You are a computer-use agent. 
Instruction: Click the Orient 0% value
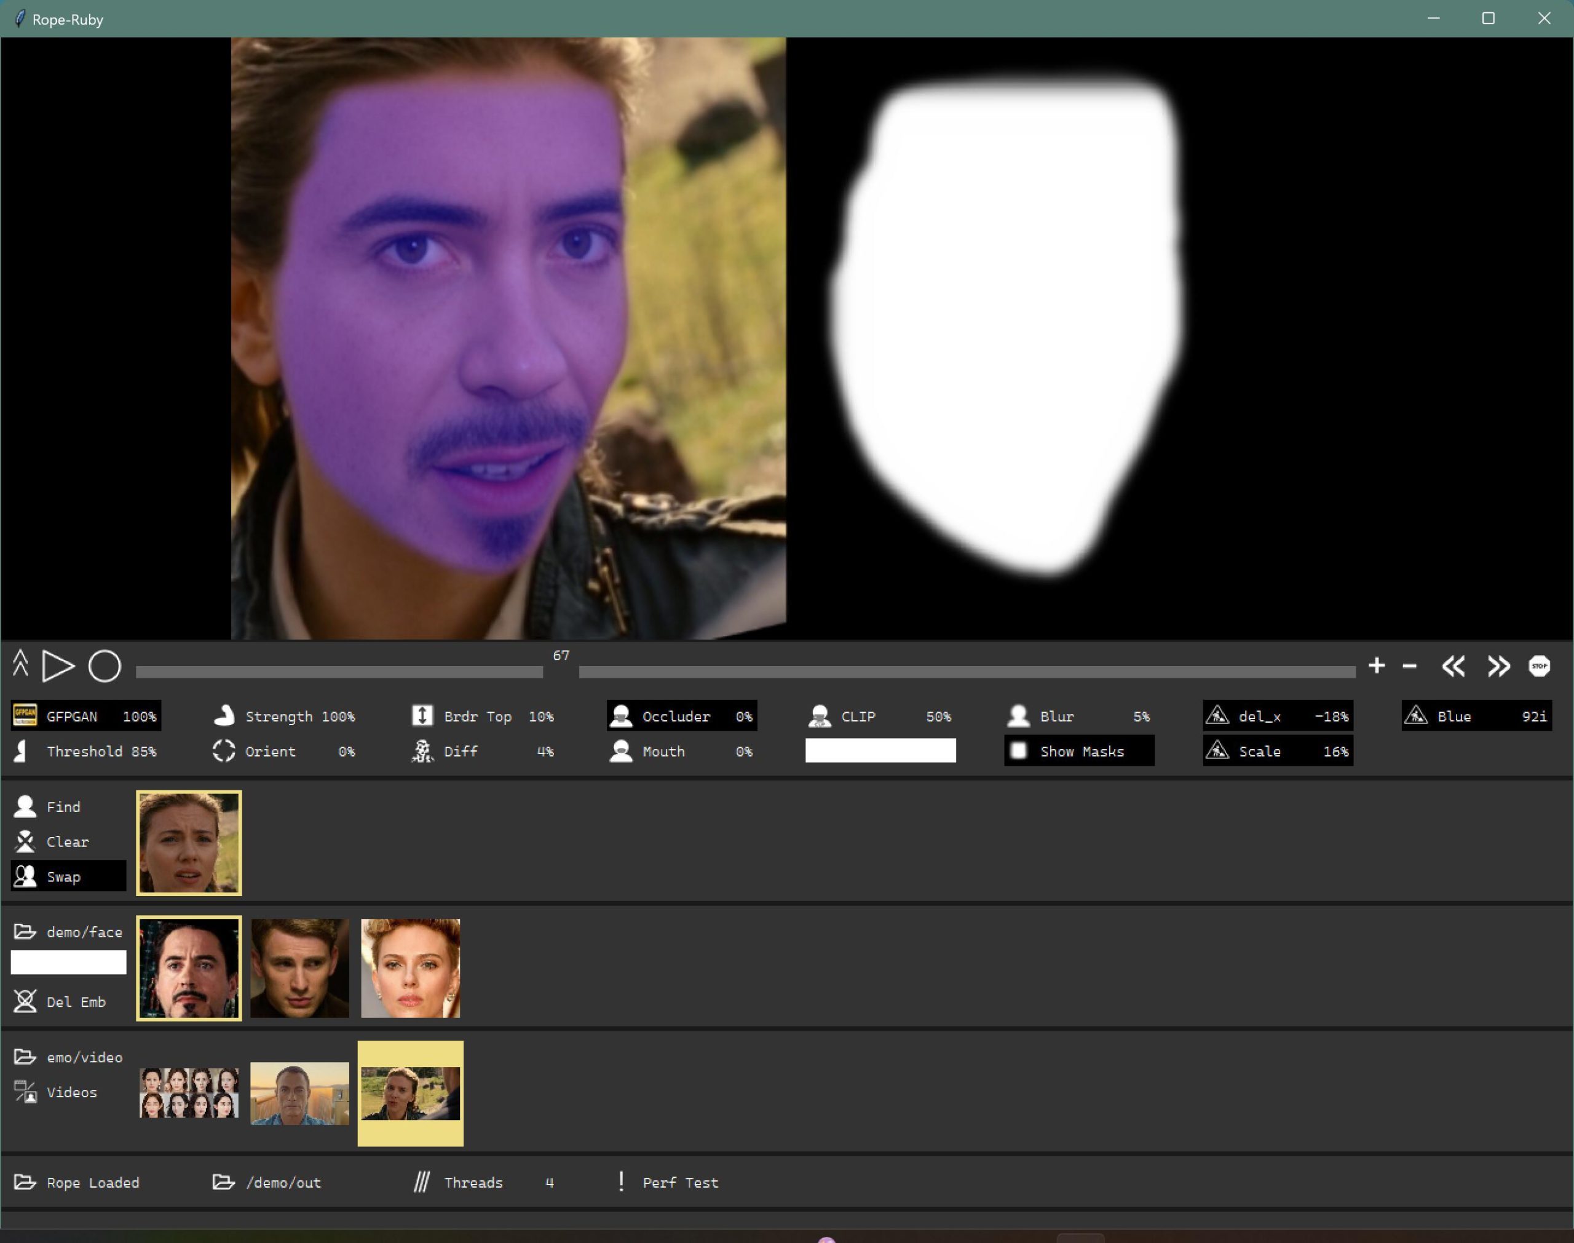click(346, 752)
